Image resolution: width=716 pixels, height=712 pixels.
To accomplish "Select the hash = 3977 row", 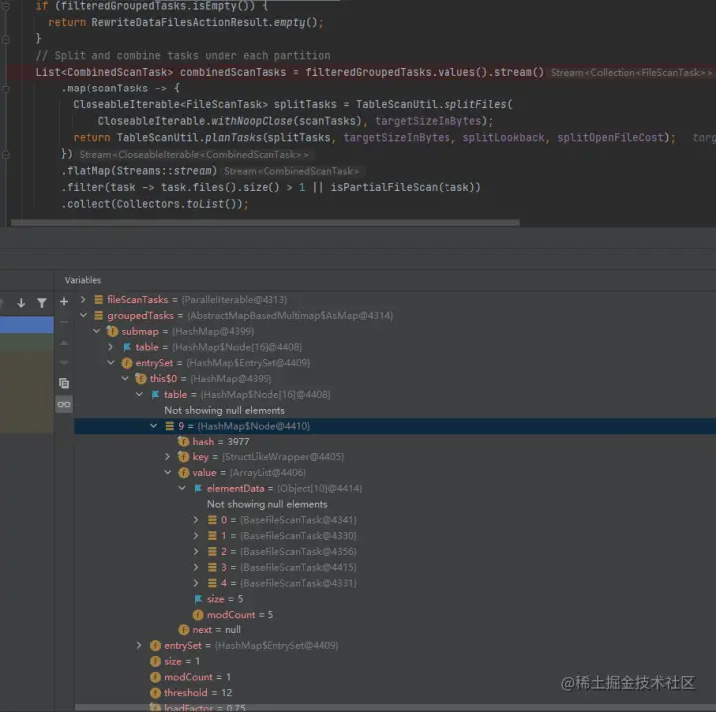I will pos(395,442).
